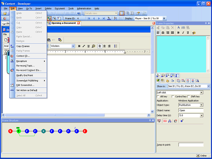Toggle the checkmark bubble icon left of Show in row
The width and height of the screenshot is (212, 159).
click(158, 81)
